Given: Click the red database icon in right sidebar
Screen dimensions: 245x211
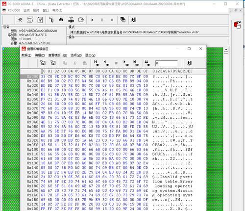Looking at the screenshot, I should 237,25.
